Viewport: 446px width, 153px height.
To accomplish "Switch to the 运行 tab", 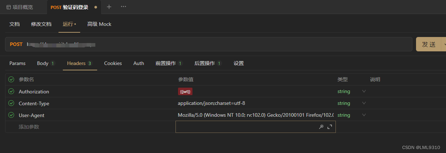I will tap(69, 24).
